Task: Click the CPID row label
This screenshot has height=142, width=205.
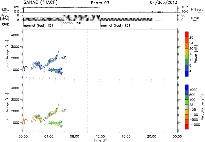Action: click(6, 24)
